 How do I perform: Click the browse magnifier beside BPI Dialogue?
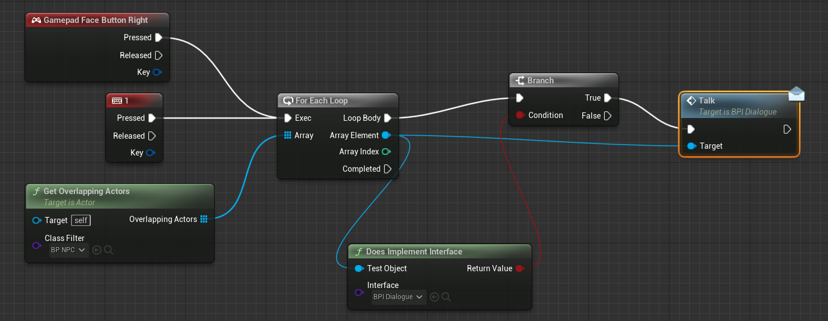[x=446, y=297]
